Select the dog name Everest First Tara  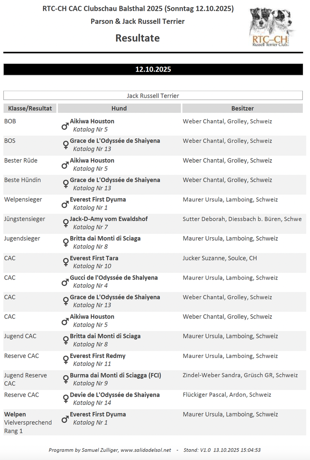[94, 258]
